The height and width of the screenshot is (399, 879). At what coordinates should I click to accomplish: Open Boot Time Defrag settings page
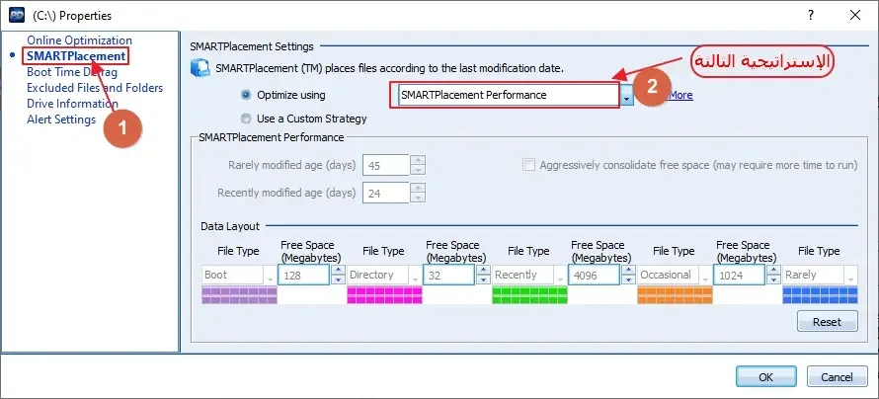(72, 72)
